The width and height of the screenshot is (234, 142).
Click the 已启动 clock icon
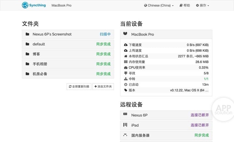[126, 84]
